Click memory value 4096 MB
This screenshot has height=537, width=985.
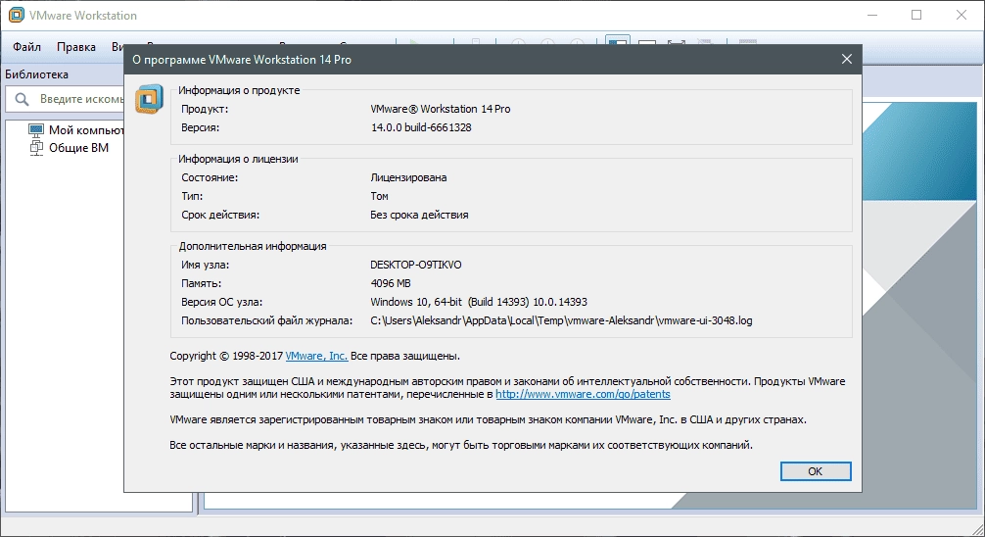tap(391, 283)
